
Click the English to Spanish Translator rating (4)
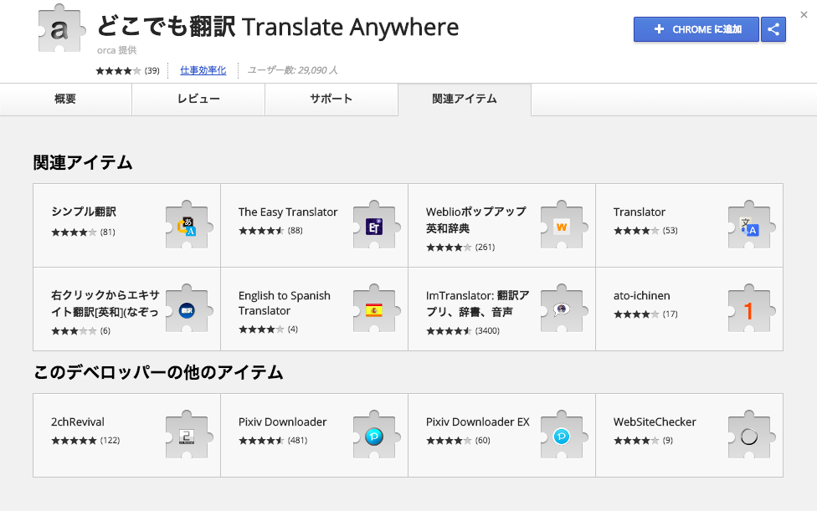[269, 330]
